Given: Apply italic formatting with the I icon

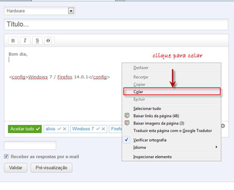Looking at the screenshot, I should coord(25,41).
